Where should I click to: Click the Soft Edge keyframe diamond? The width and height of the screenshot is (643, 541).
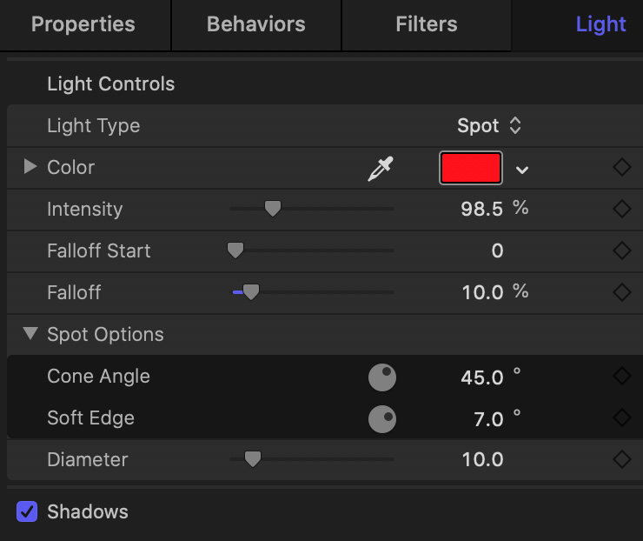pos(621,417)
